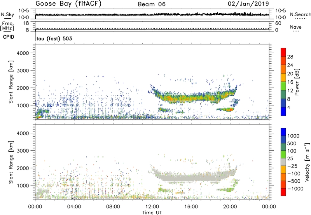Click the '20:00' time tick label

230,207
